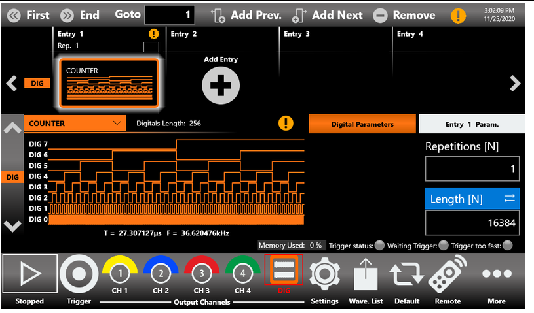Collapse digital channels with up chevron
Screen dimensions: 534x313
(x=12, y=129)
